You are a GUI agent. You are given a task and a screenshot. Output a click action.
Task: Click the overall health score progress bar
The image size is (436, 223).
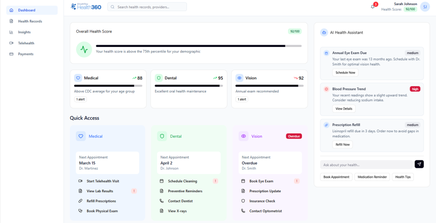coord(198,46)
